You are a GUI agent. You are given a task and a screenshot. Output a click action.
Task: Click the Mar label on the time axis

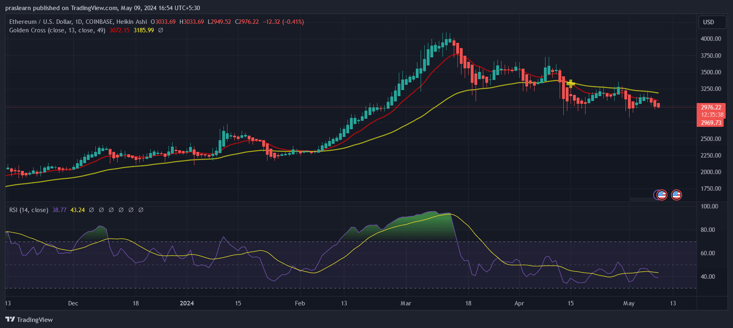coord(406,303)
